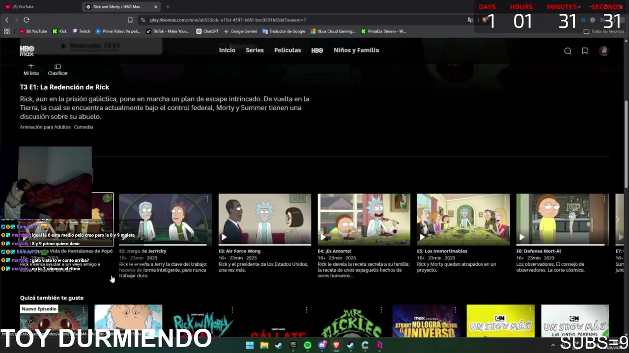Open the profile avatar menu
Image resolution: width=629 pixels, height=353 pixels.
coord(604,50)
